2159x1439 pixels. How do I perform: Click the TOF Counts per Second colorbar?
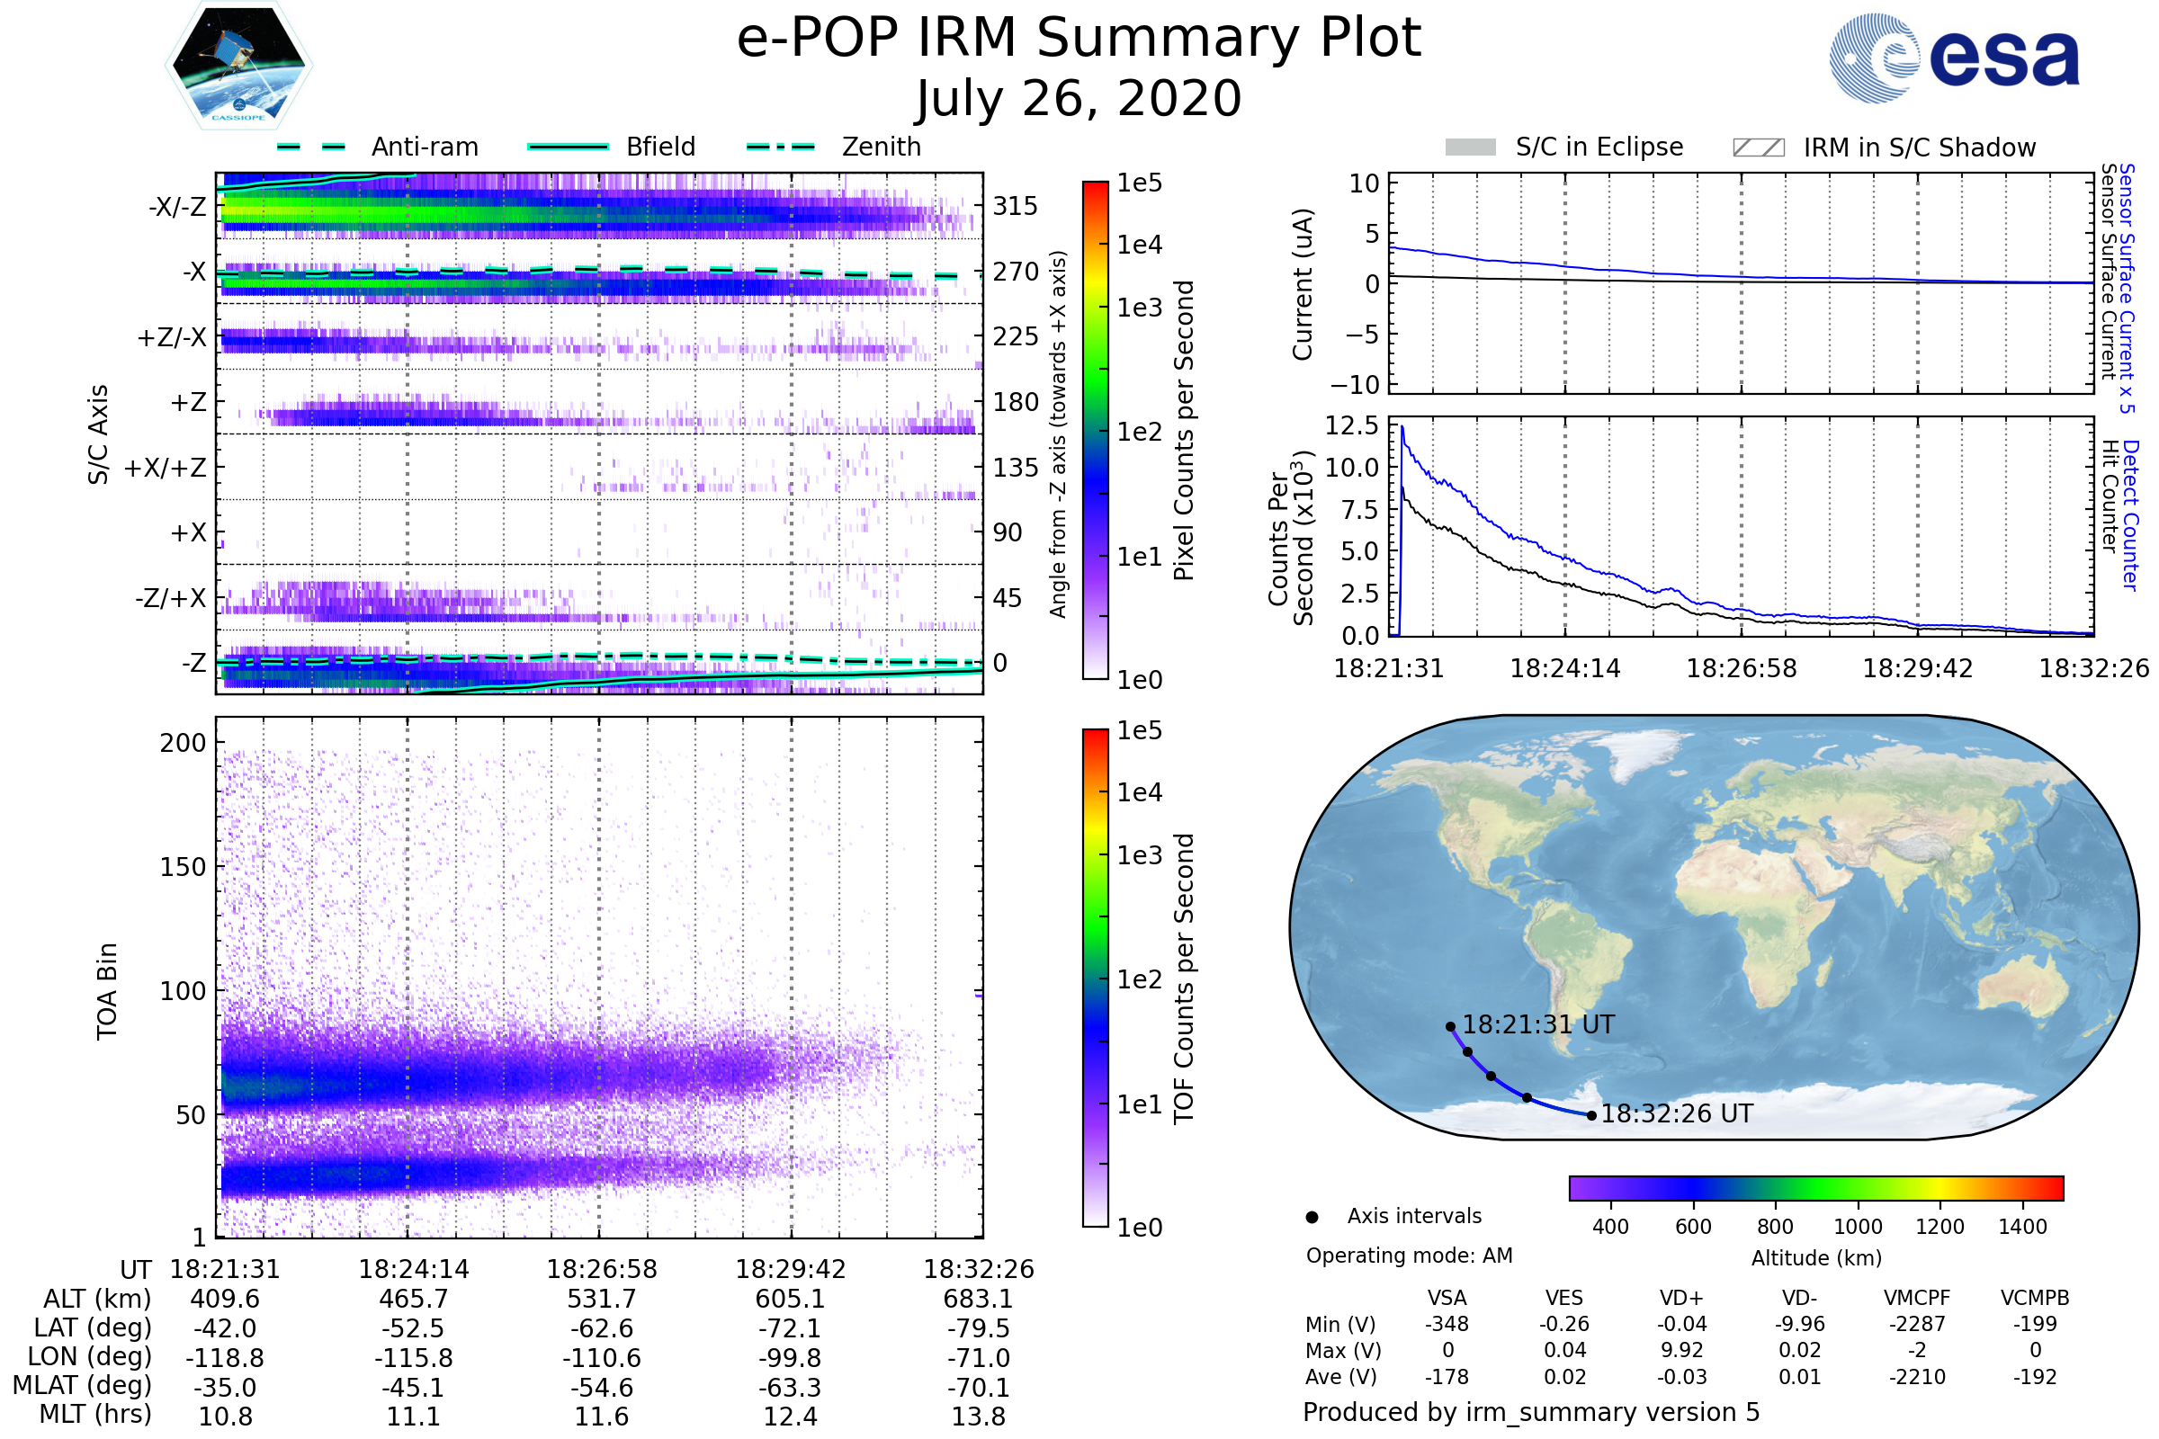tap(1095, 978)
